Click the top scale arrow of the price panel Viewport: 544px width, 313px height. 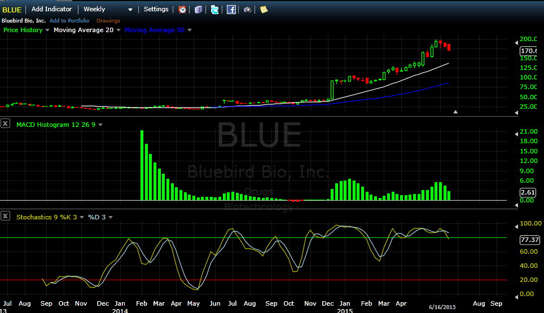(x=516, y=43)
